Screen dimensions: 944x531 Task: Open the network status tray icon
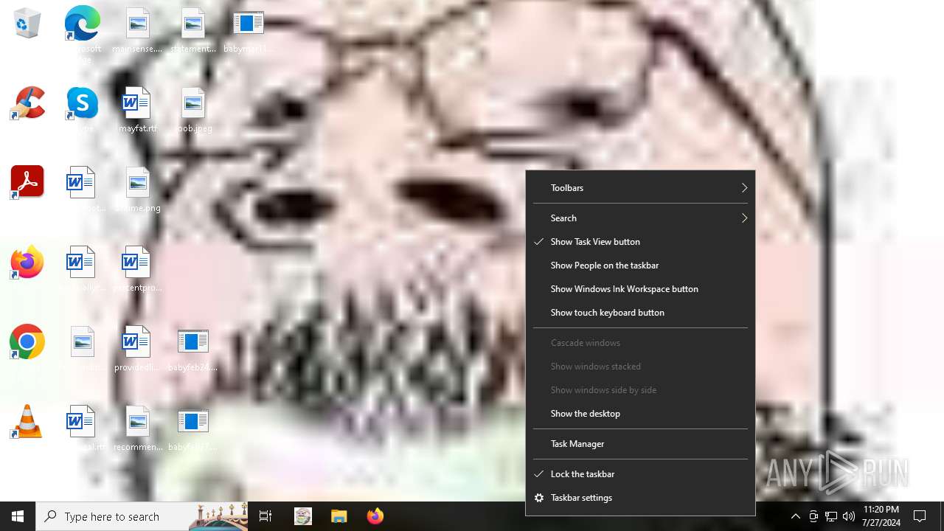(x=831, y=516)
